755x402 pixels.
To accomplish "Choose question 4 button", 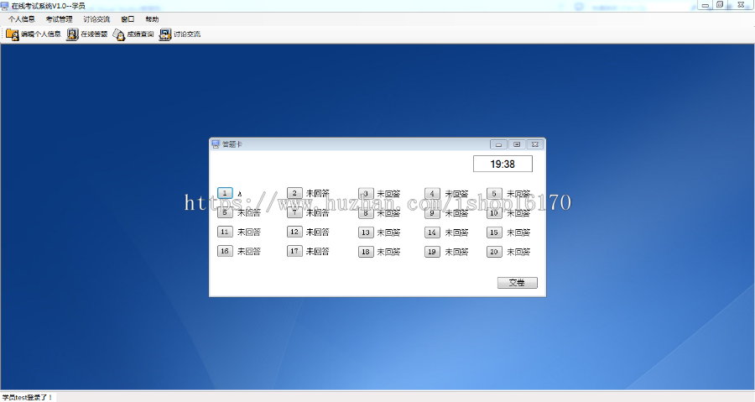I will tap(432, 194).
